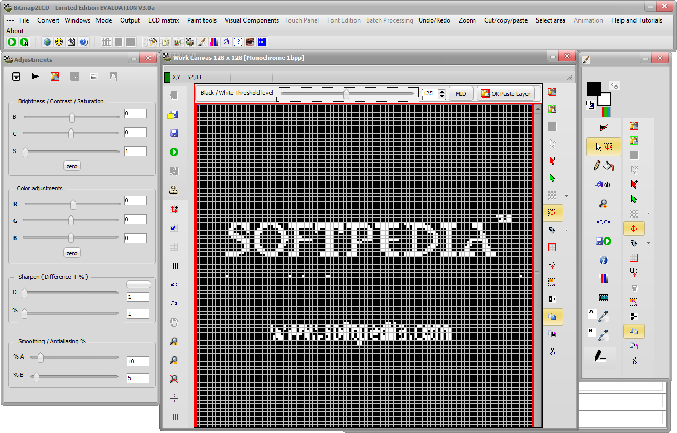Screen dimensions: 677x433
Task: Open the globe website icon
Action: [x=47, y=42]
